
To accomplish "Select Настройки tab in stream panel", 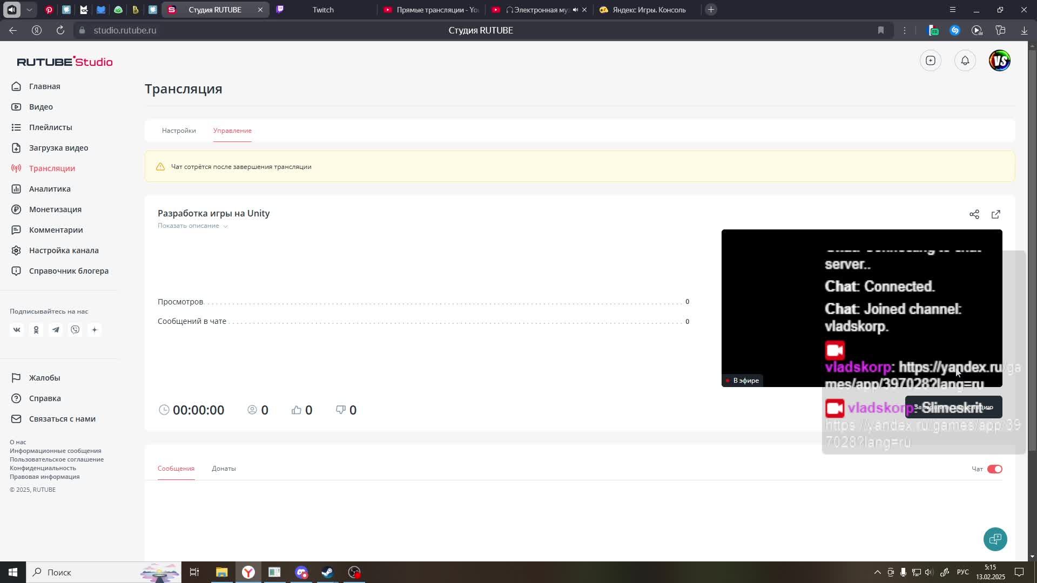I will point(179,130).
